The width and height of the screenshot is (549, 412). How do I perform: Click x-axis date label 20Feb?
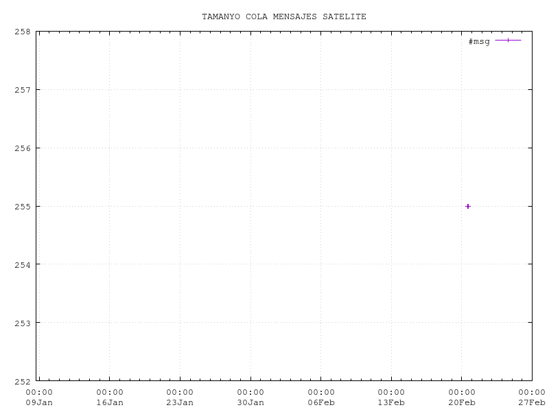[x=462, y=402]
